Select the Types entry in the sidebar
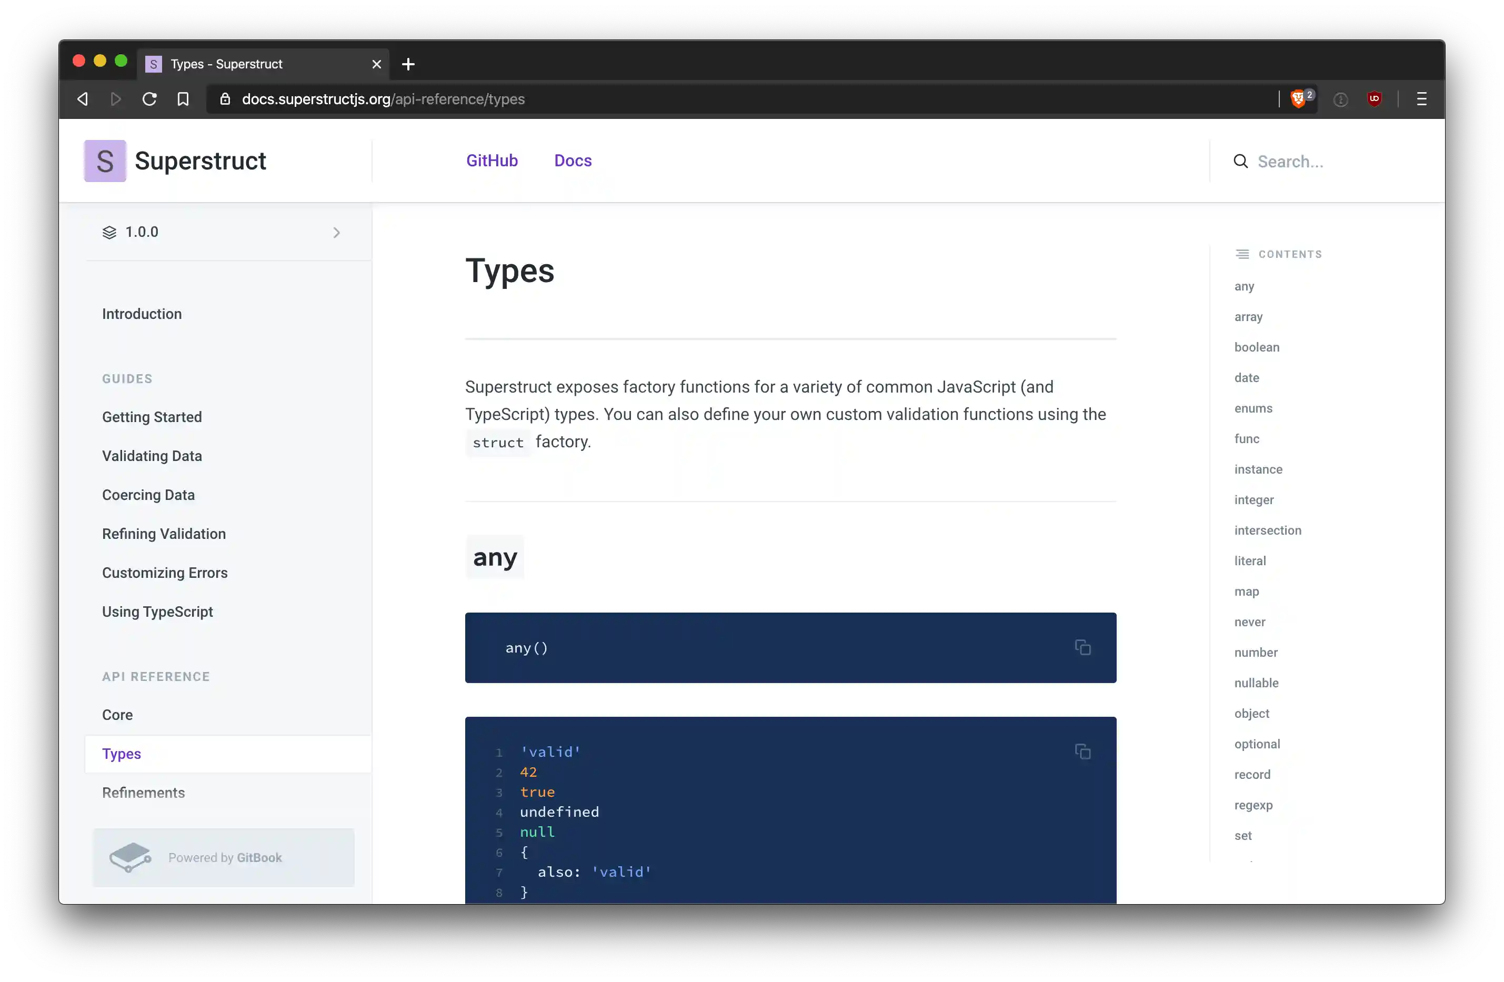This screenshot has height=982, width=1504. (x=122, y=753)
